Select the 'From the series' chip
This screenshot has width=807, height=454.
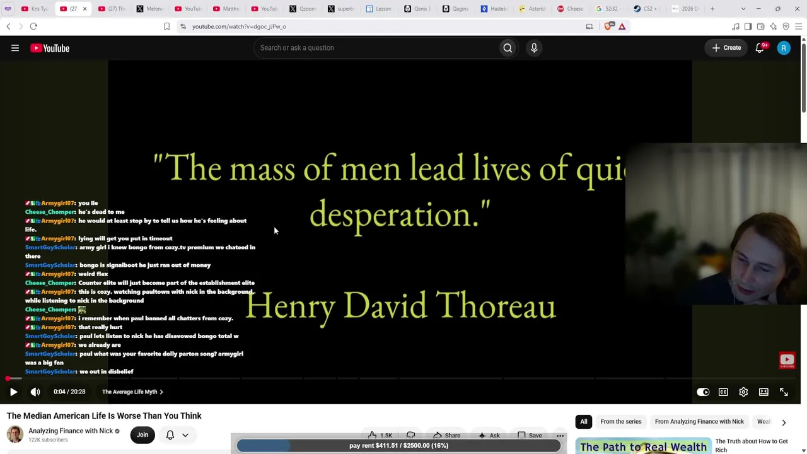click(621, 422)
